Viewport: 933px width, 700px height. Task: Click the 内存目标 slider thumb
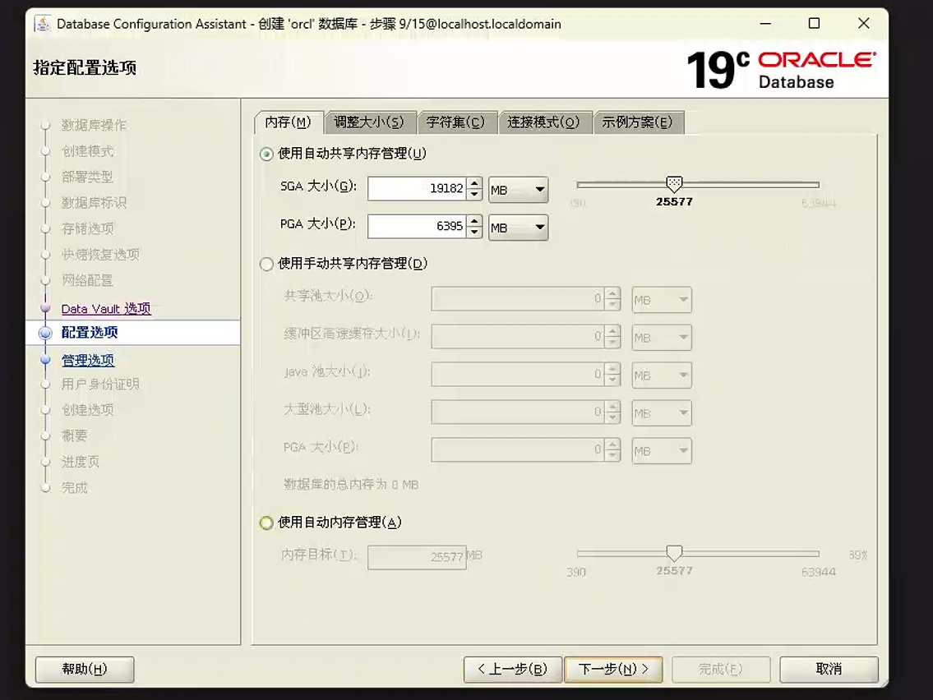[674, 553]
